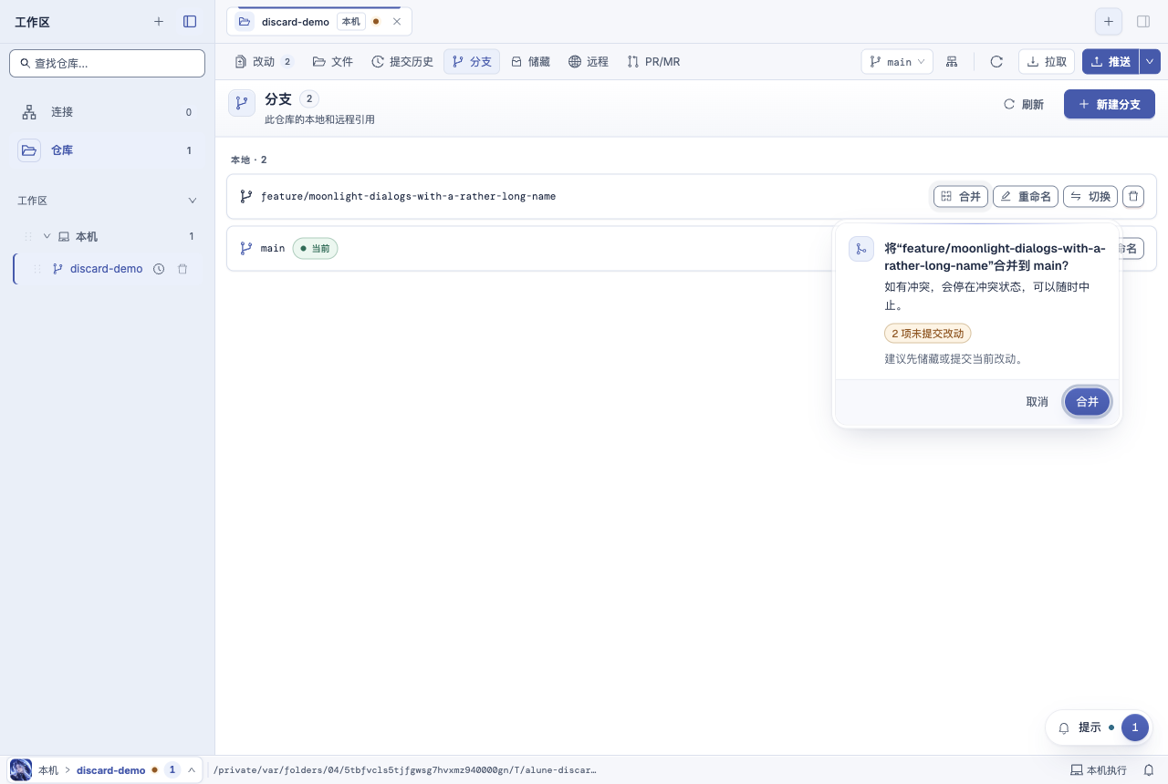Viewport: 1168px width, 784px height.
Task: Confirm merge with the 合并 popover button
Action: [1088, 402]
